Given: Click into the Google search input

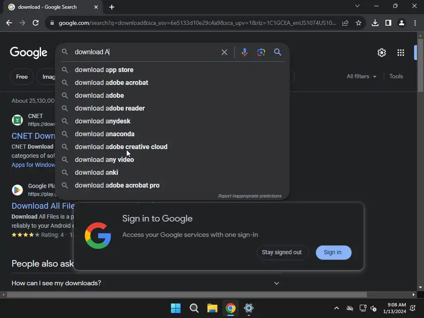Looking at the screenshot, I should (146, 52).
